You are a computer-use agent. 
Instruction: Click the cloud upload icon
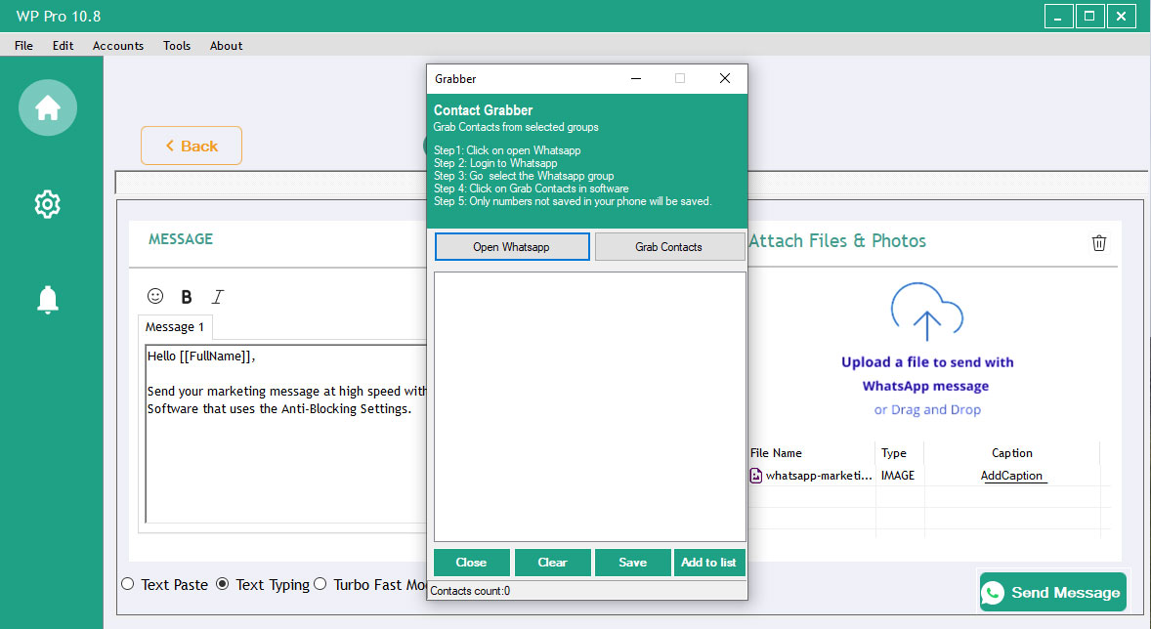[x=927, y=312]
